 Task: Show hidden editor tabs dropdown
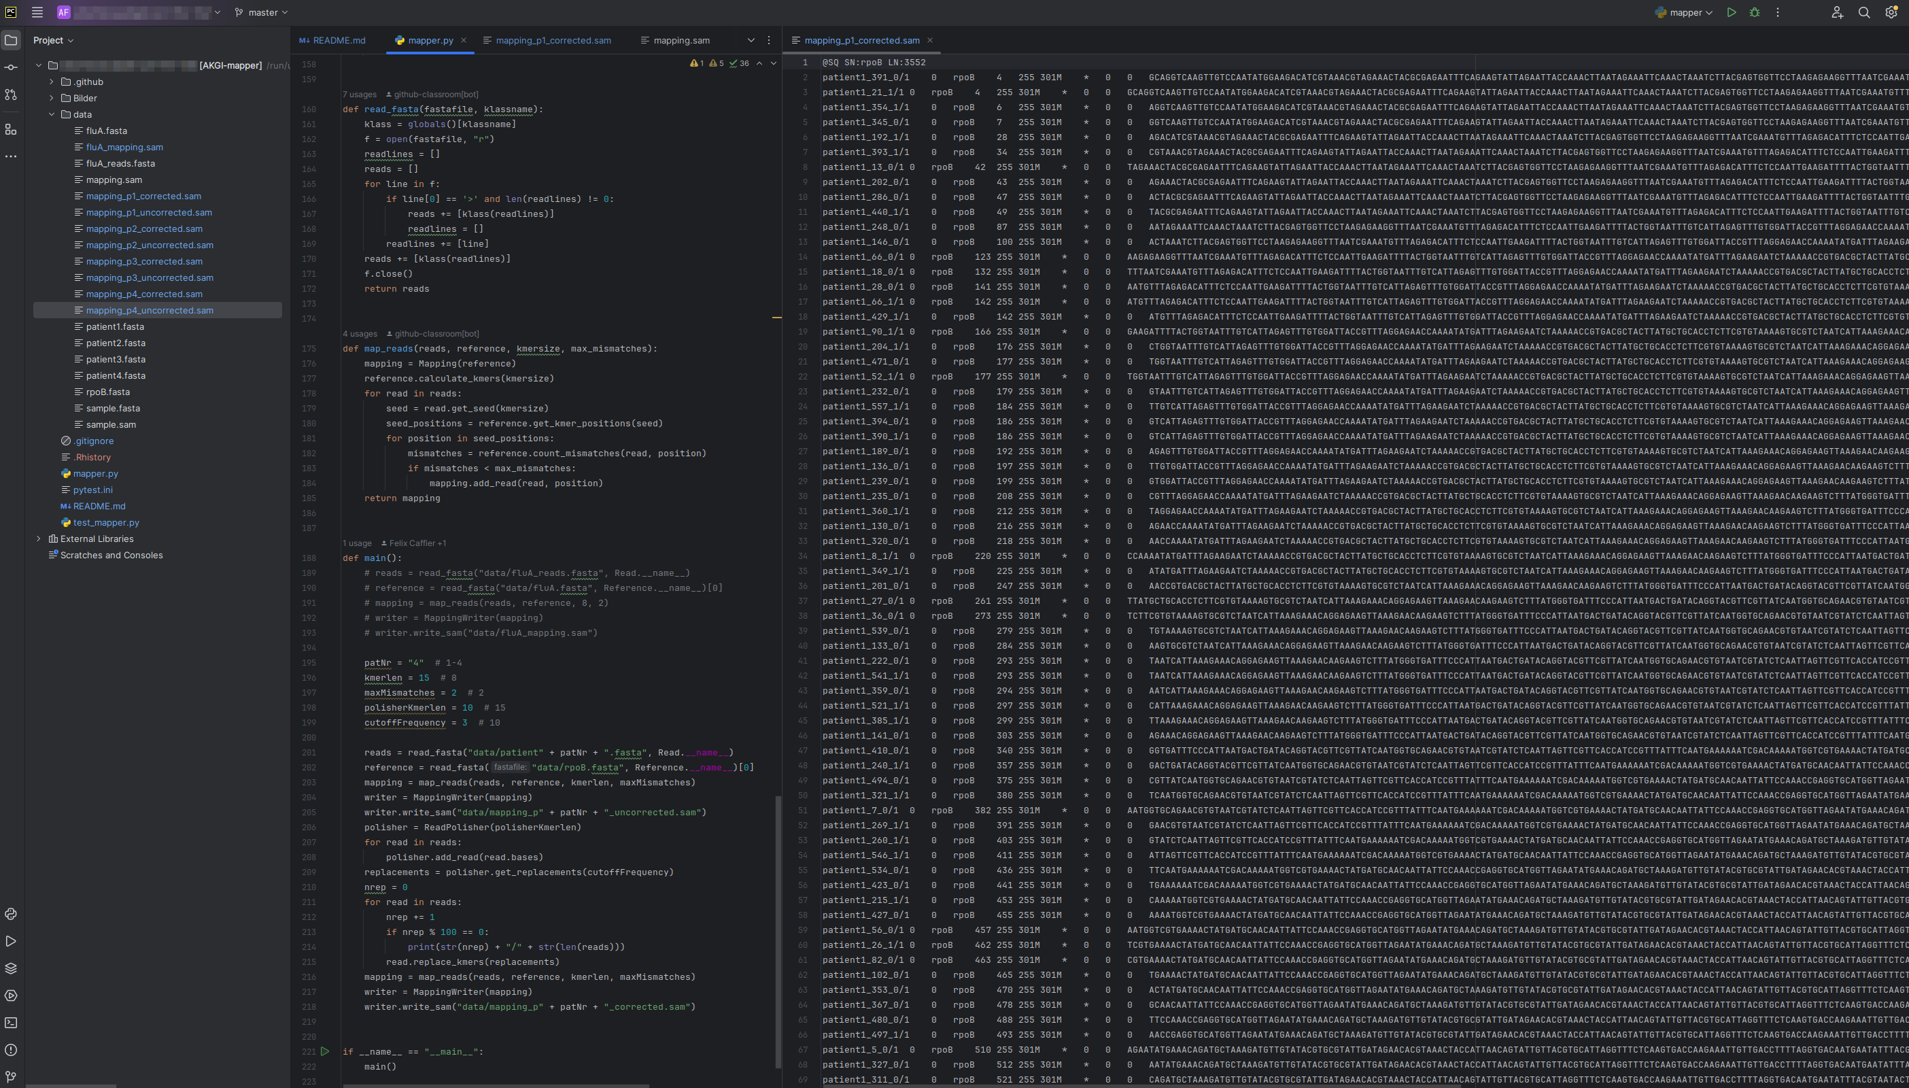pyautogui.click(x=751, y=40)
